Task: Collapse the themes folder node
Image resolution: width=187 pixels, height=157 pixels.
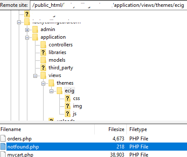Action: click(43, 83)
